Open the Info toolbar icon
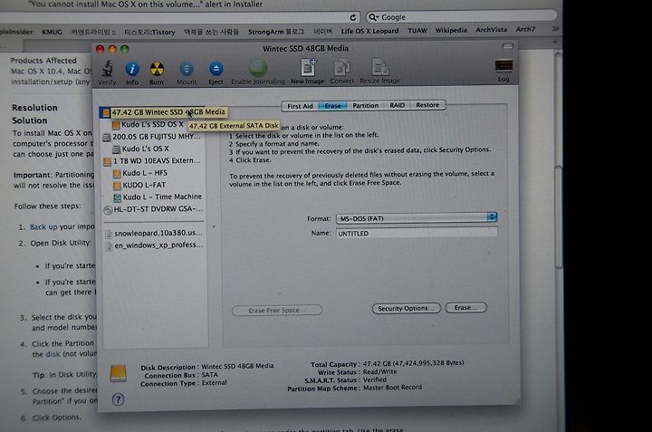The image size is (652, 432). click(132, 69)
